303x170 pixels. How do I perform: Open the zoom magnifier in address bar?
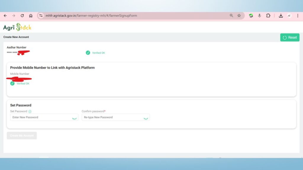pyautogui.click(x=231, y=16)
